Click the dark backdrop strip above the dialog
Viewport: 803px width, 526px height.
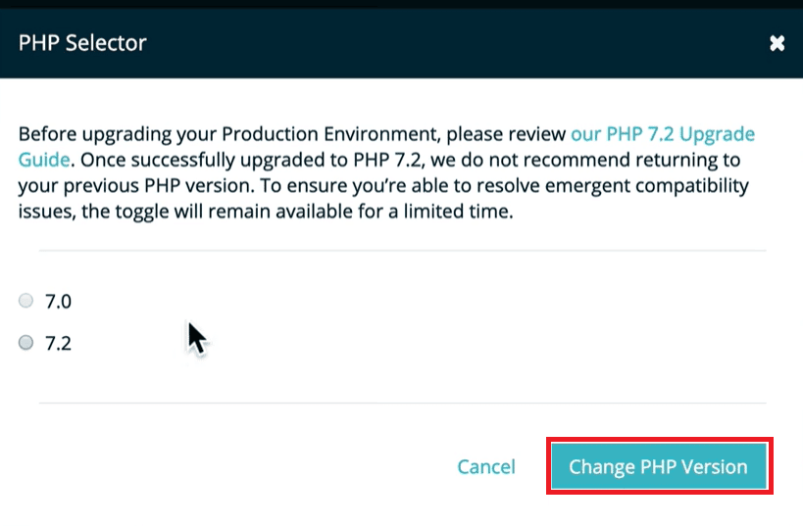(x=402, y=4)
